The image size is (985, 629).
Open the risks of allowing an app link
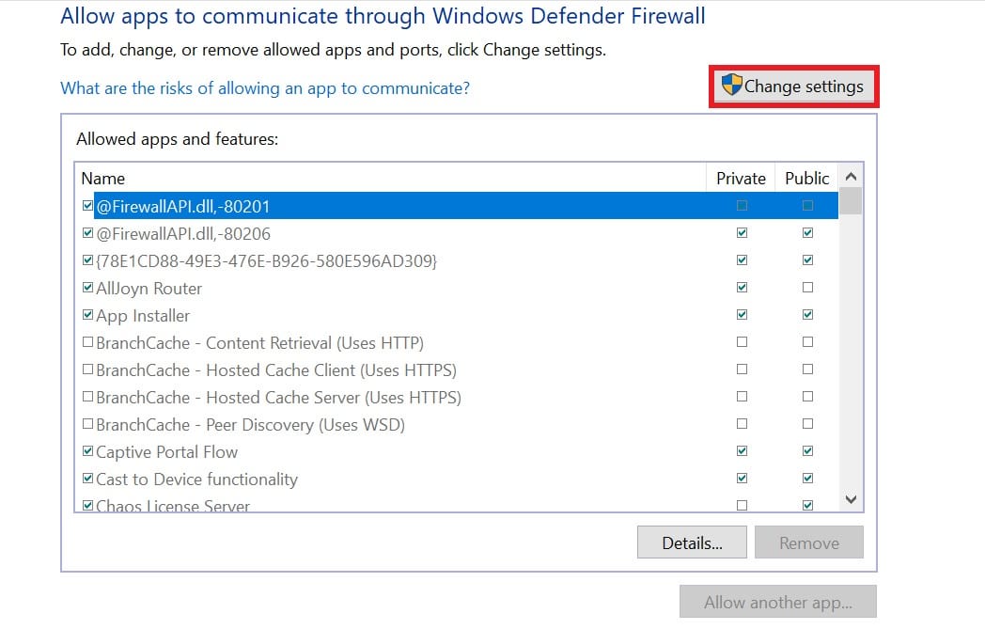265,88
